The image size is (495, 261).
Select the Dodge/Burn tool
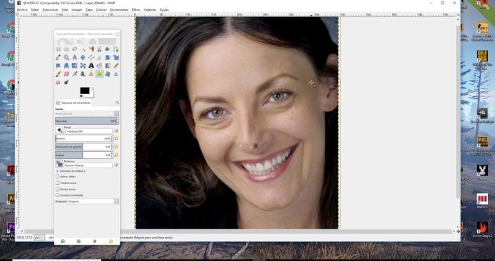(66, 82)
